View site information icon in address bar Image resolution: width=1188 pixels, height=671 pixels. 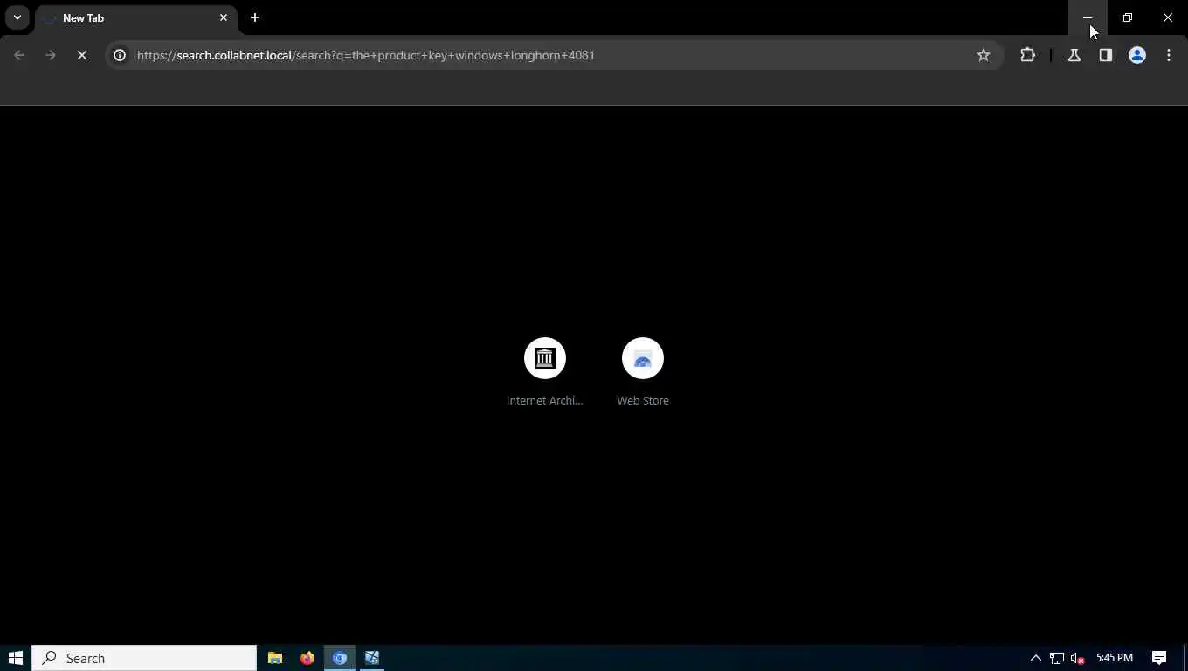click(121, 55)
